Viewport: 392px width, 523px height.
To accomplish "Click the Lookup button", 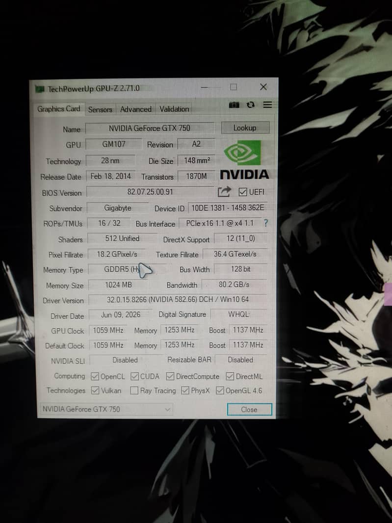I will 245,128.
